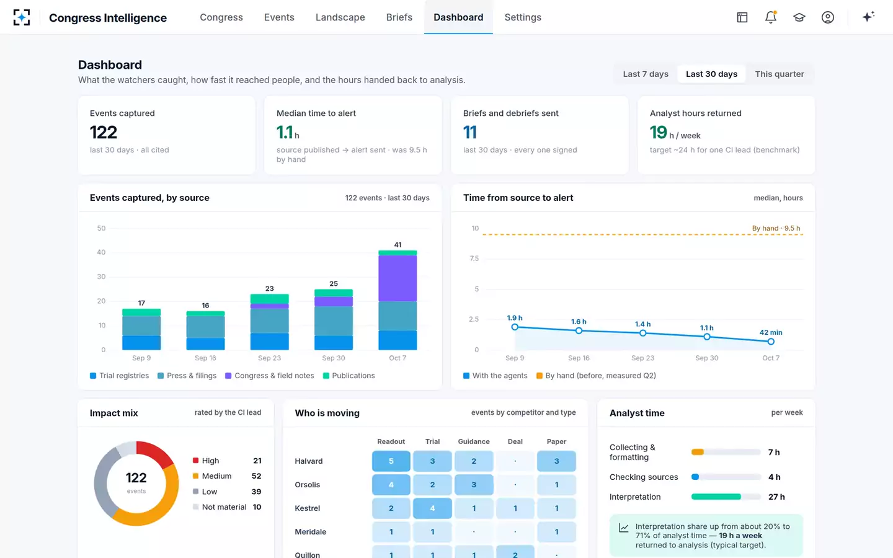893x558 pixels.
Task: Open the Settings tab
Action: click(523, 17)
